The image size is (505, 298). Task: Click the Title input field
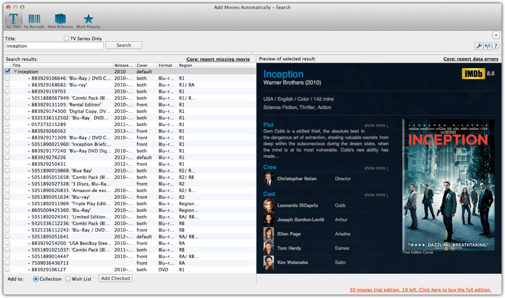tap(54, 46)
